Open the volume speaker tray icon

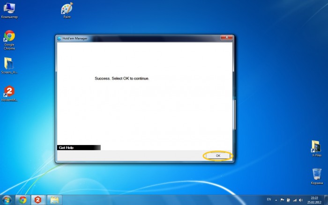click(x=301, y=200)
